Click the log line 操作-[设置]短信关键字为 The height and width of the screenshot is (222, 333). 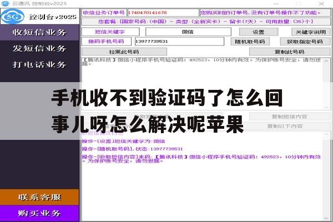point(123,142)
